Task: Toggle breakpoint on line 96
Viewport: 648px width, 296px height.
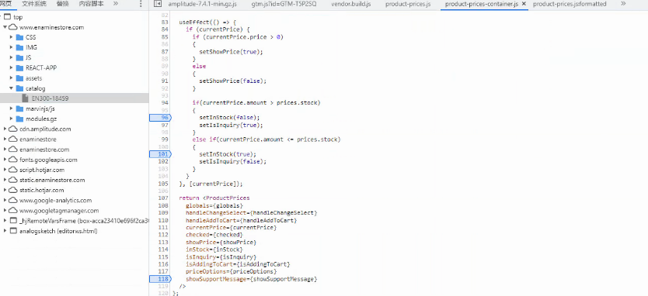Action: tap(160, 118)
